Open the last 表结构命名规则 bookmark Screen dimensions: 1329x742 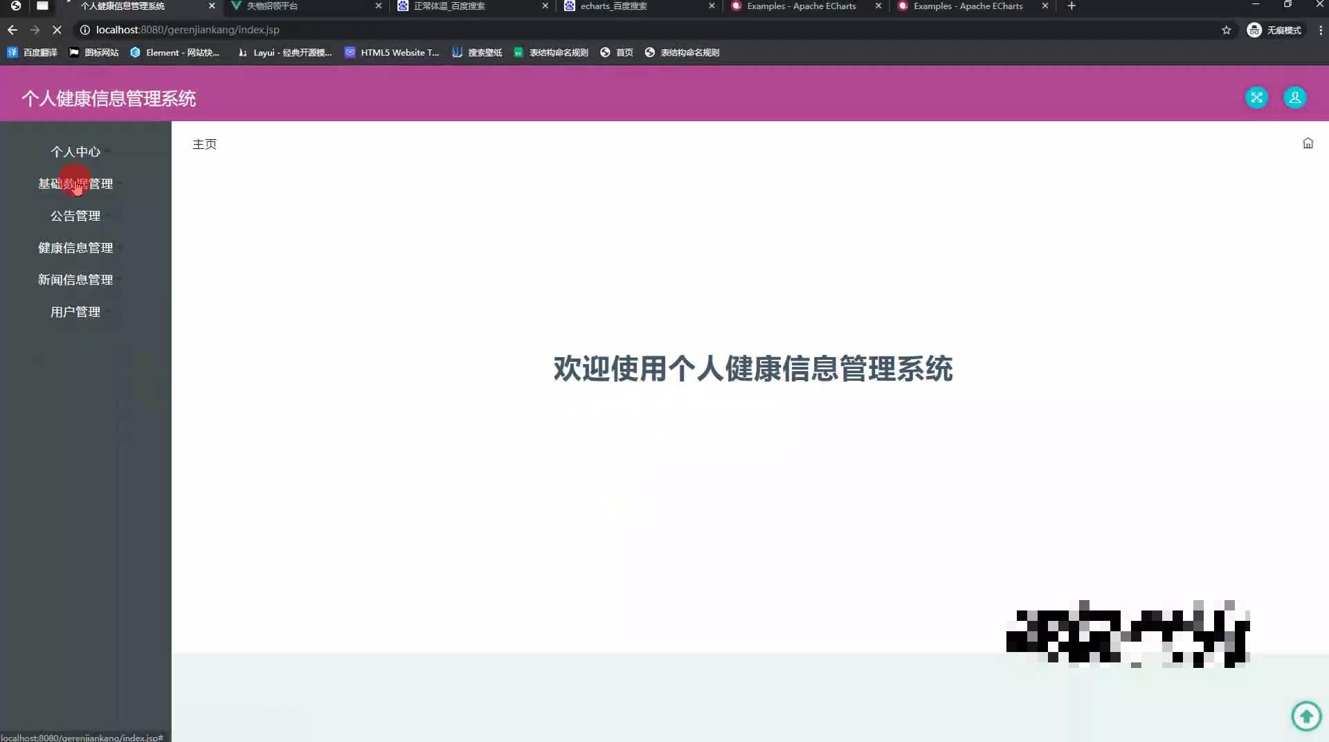pos(682,53)
